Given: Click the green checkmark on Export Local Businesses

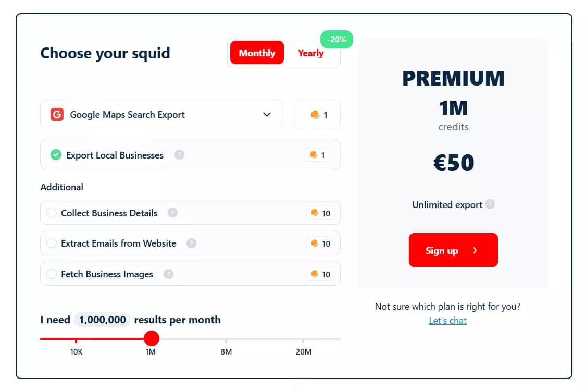Looking at the screenshot, I should click(56, 155).
